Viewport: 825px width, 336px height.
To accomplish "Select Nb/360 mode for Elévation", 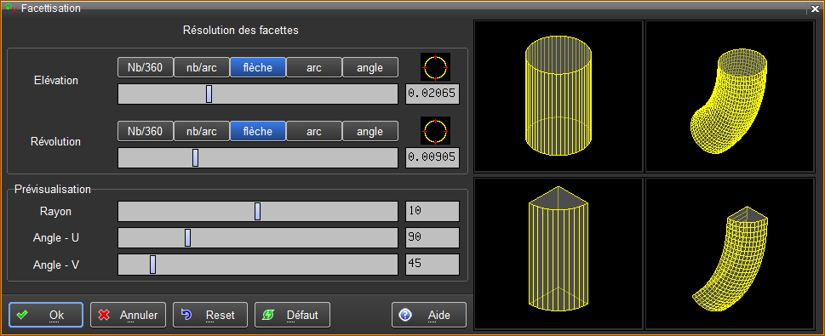I will 146,67.
